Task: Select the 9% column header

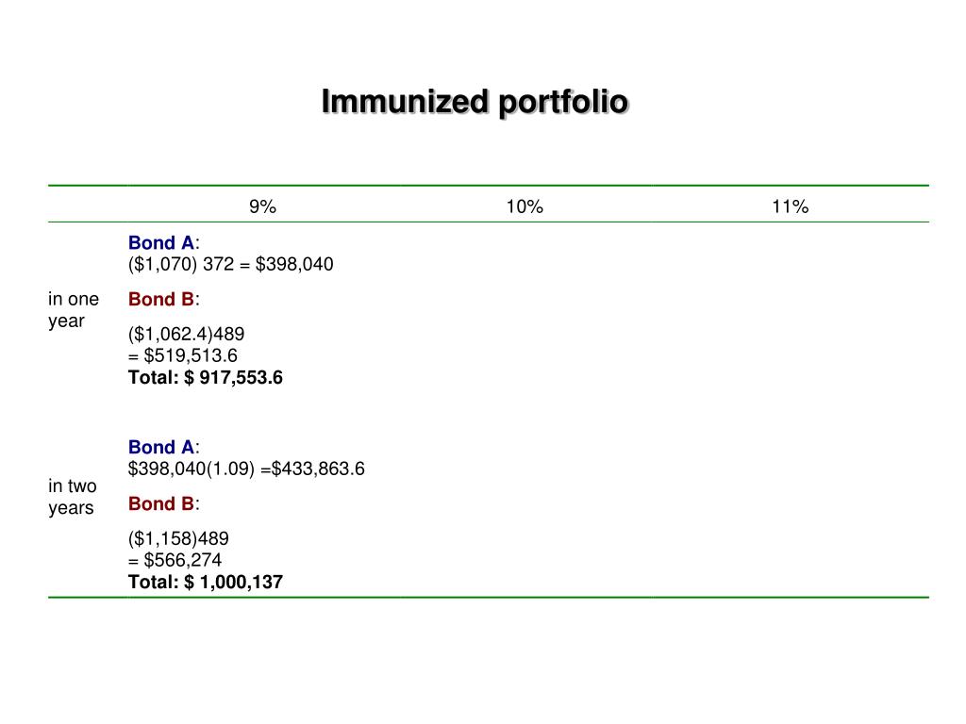Action: click(x=262, y=207)
